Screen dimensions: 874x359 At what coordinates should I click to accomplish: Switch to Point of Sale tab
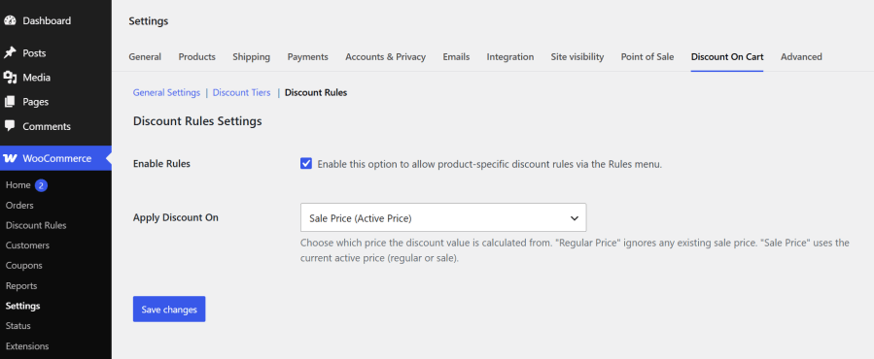(x=647, y=57)
